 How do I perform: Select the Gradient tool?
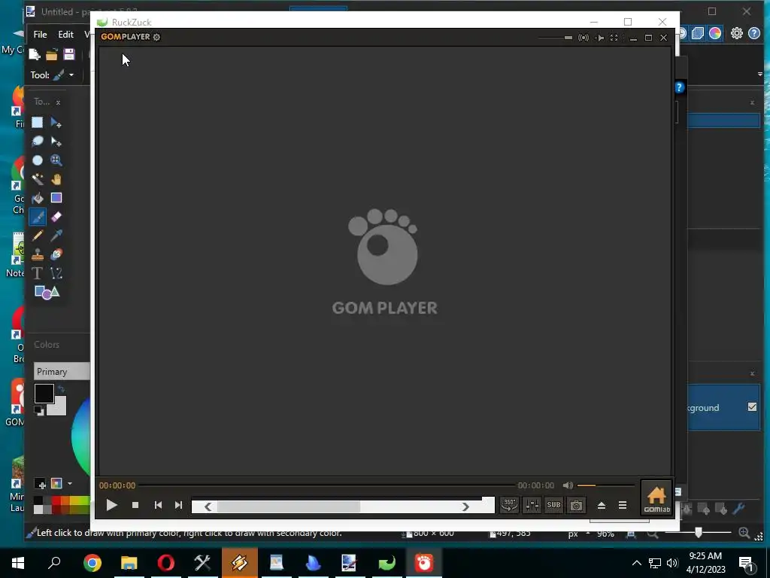coord(56,198)
